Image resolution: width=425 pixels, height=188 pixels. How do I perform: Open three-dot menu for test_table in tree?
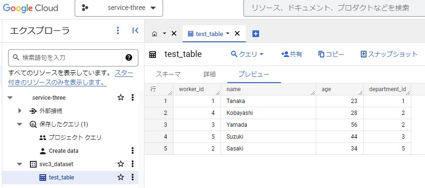pos(132,177)
